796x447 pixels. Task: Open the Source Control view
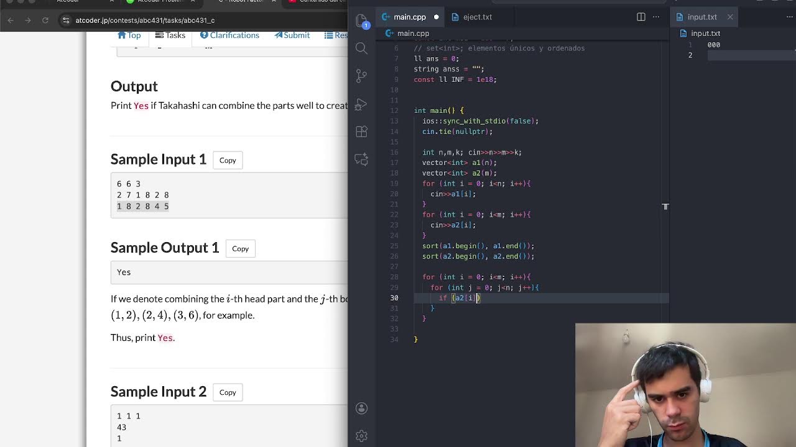coord(361,76)
